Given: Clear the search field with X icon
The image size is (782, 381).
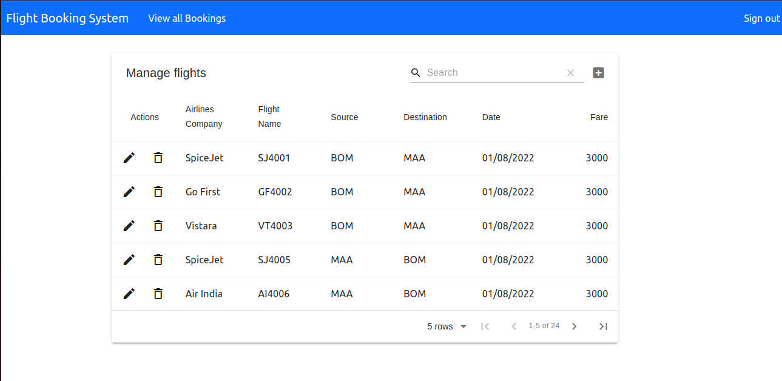Looking at the screenshot, I should click(x=570, y=73).
